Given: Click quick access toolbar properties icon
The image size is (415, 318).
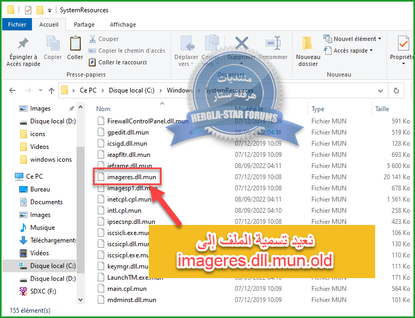Looking at the screenshot, I should coord(28,10).
